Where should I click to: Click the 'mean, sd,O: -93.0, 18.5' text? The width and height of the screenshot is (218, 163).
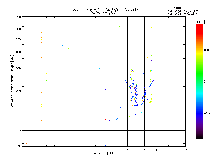pyautogui.click(x=182, y=11)
